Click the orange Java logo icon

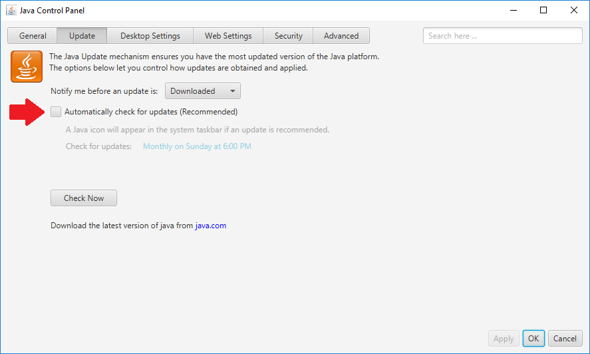point(27,67)
